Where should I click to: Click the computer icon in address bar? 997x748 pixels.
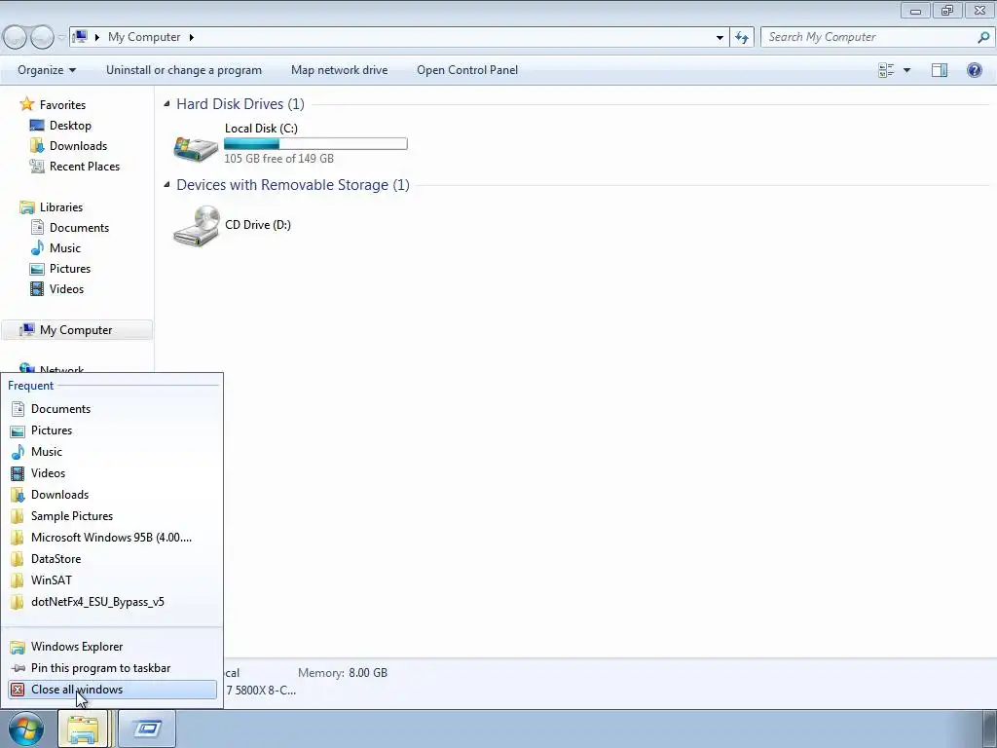pyautogui.click(x=80, y=37)
